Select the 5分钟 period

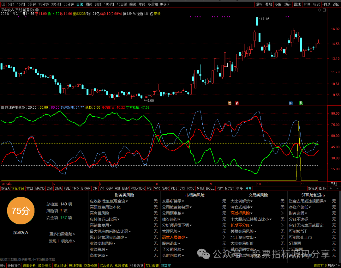click(32, 4)
